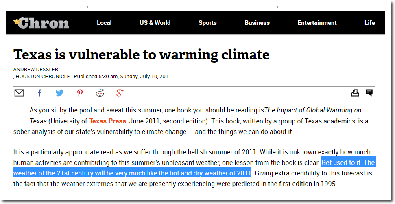Image resolution: width=395 pixels, height=204 pixels.
Task: Share article on Reddit
Action: 100,93
